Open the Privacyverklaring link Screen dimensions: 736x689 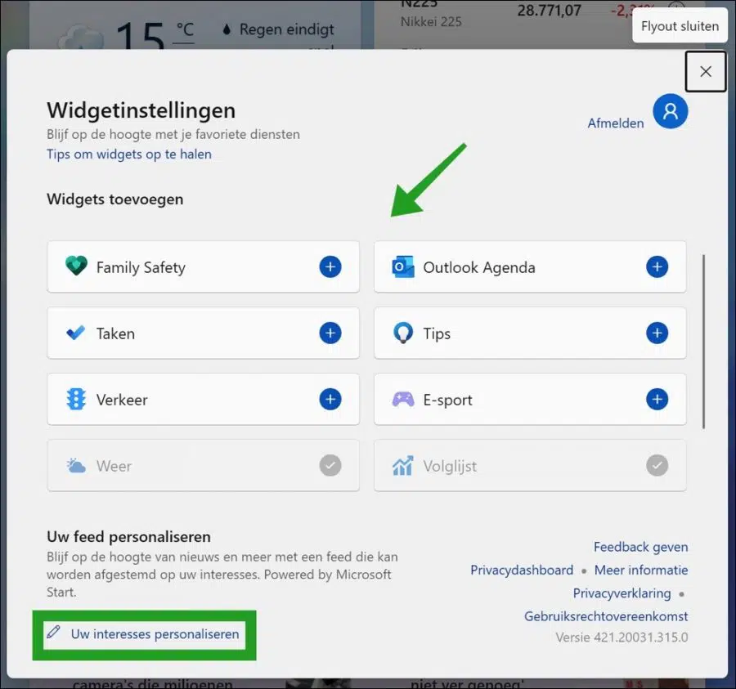coord(622,593)
